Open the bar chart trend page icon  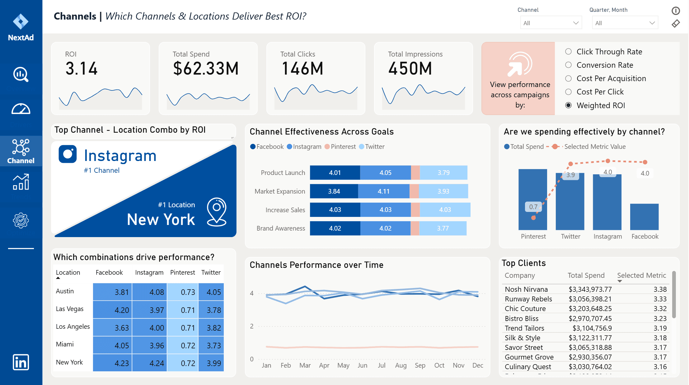pyautogui.click(x=21, y=182)
